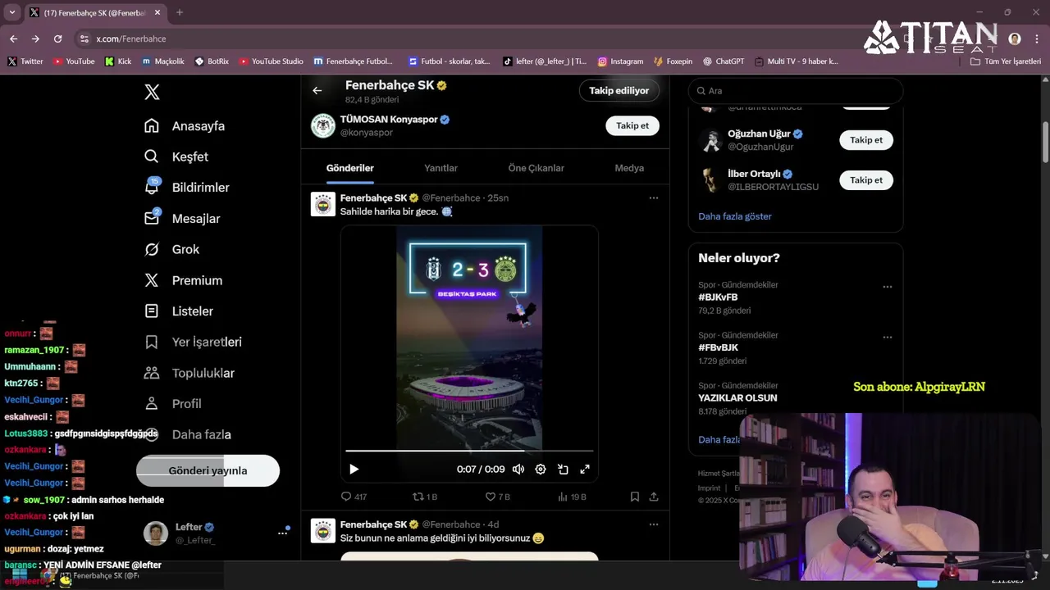Click the Topluluklar people icon
The height and width of the screenshot is (590, 1050).
[x=152, y=373]
